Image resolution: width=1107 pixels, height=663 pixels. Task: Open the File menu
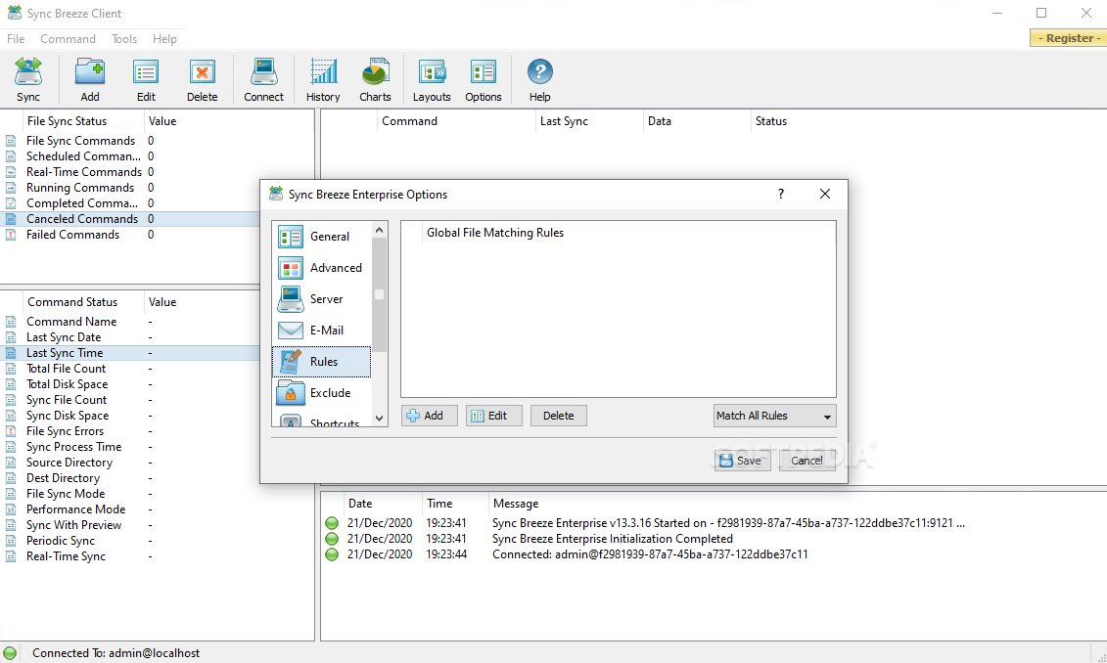[16, 39]
